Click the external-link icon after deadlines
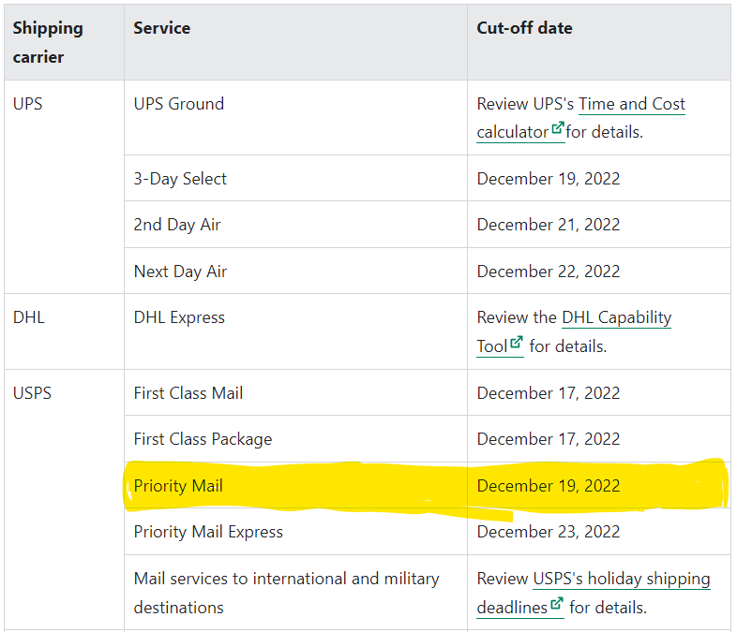The height and width of the screenshot is (632, 737). 557,603
